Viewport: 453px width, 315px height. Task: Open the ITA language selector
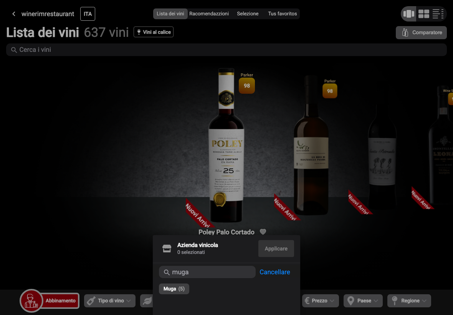88,14
